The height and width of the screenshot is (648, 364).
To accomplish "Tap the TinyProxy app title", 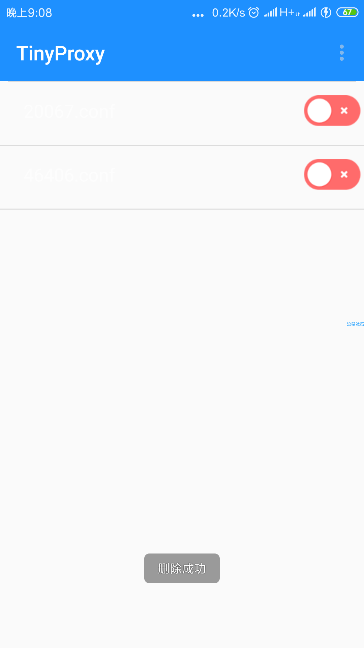I will [61, 54].
